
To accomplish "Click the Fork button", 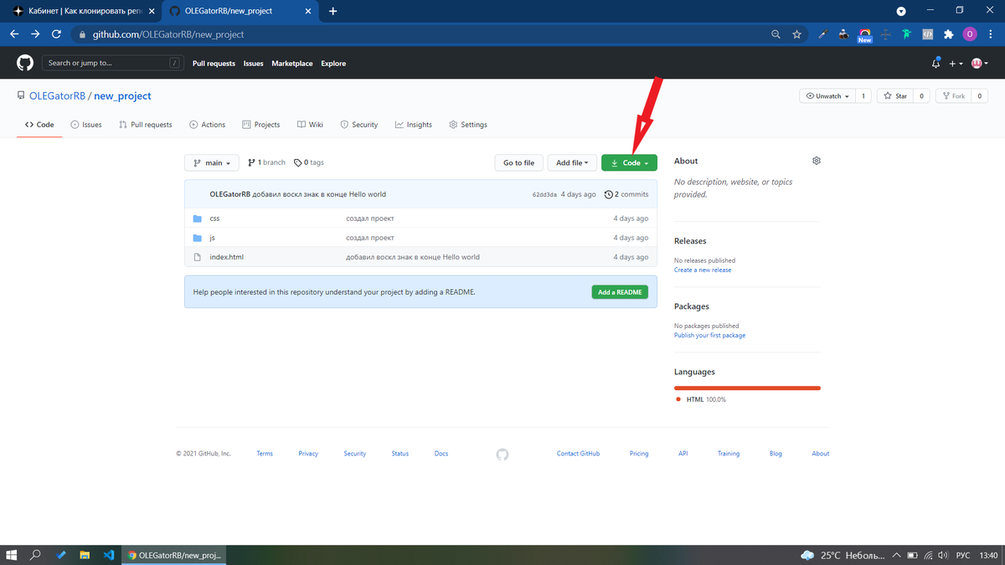I will coord(953,96).
